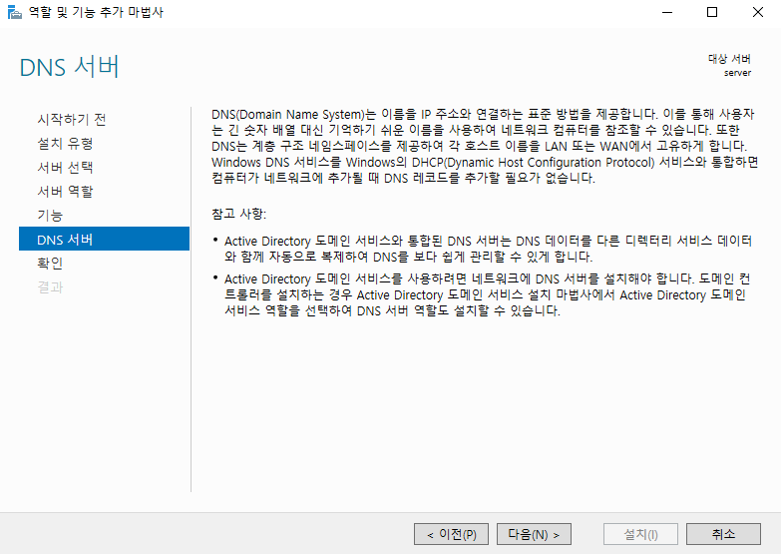
Task: Close the wizard window
Action: [758, 12]
